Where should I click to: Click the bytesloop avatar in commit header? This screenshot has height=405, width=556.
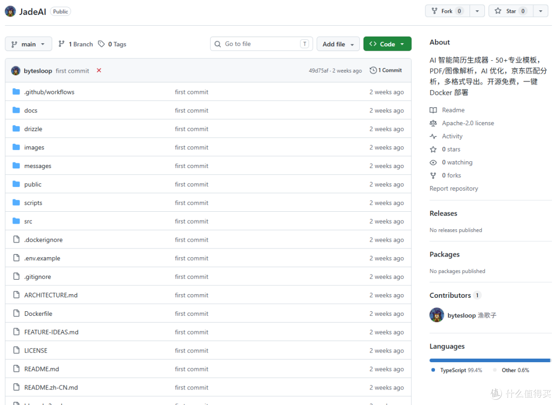(15, 71)
